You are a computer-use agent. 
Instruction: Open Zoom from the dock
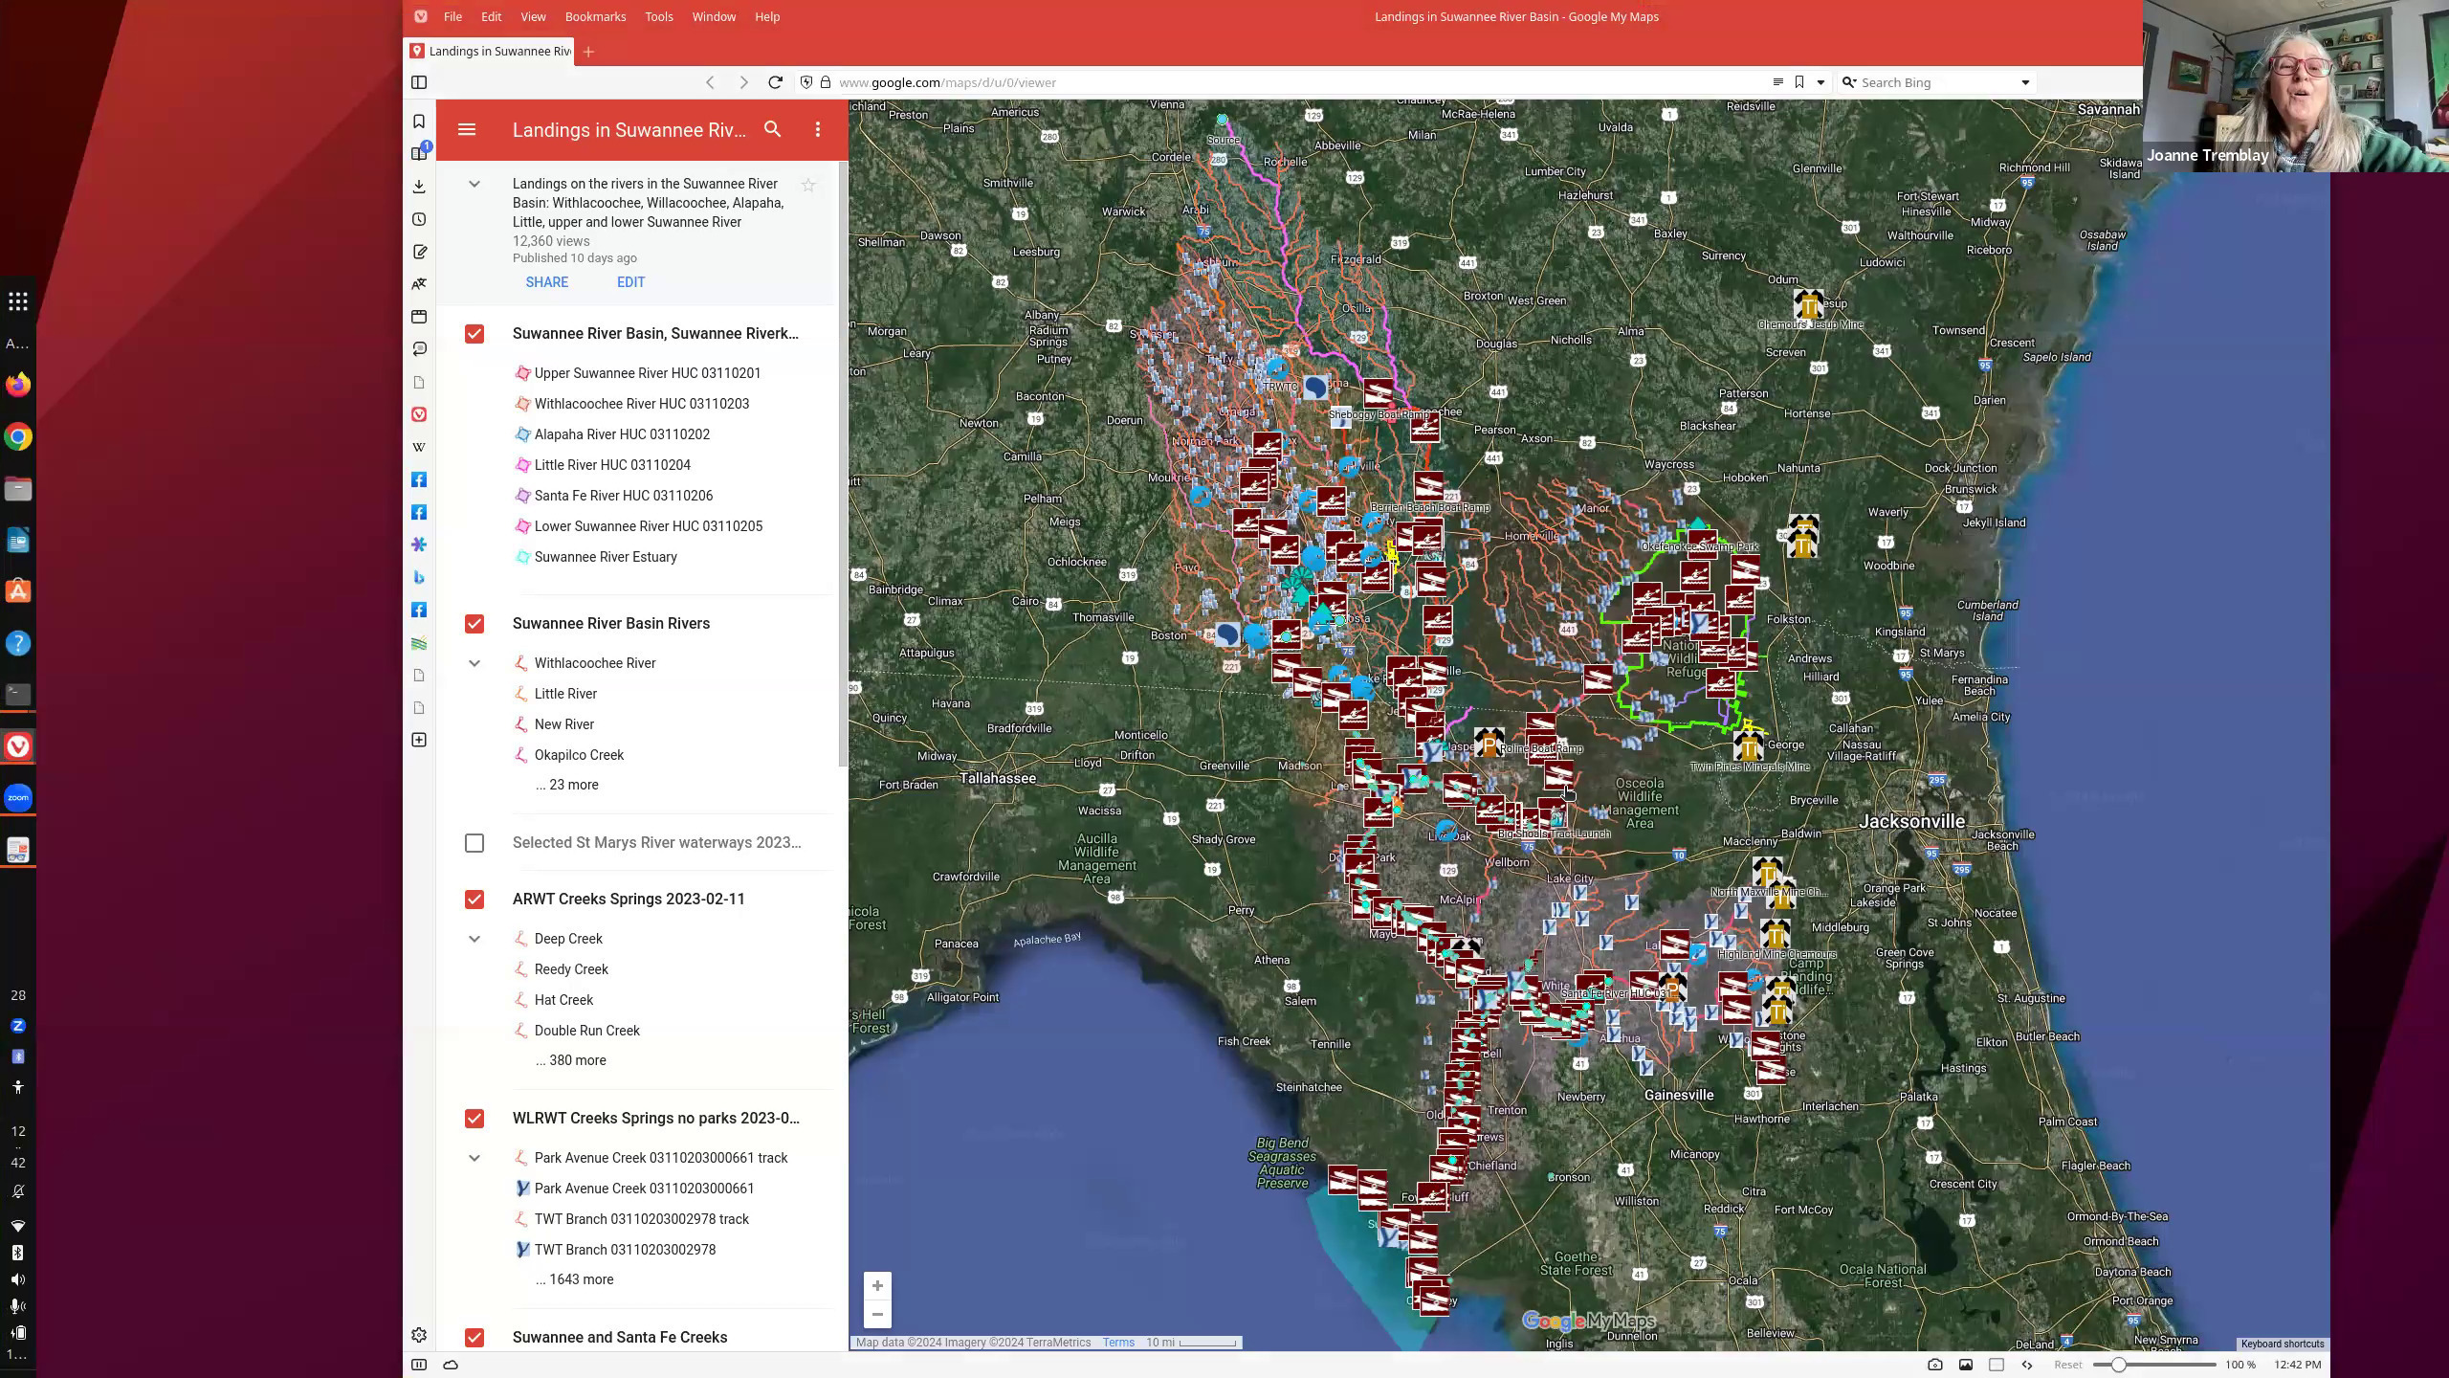18,797
